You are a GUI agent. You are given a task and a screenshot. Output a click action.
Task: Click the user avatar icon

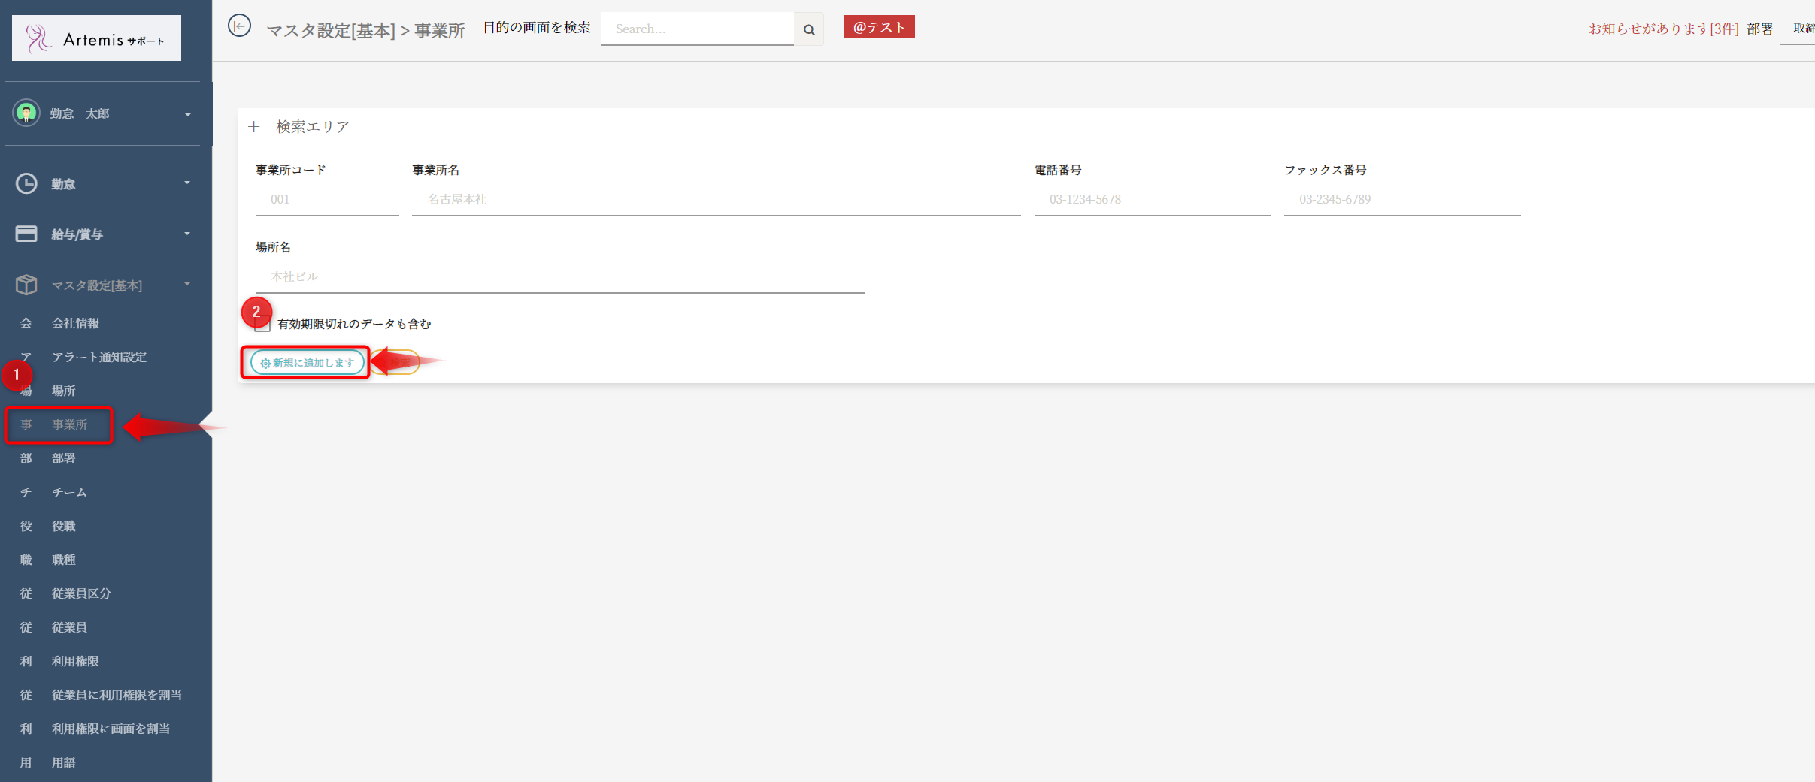click(x=26, y=113)
